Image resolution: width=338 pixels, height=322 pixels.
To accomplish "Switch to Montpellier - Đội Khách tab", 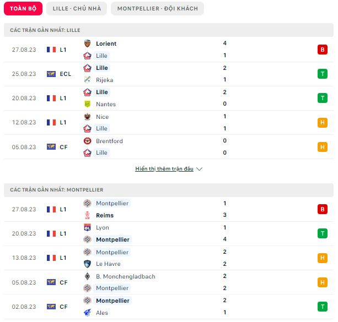I will (157, 9).
